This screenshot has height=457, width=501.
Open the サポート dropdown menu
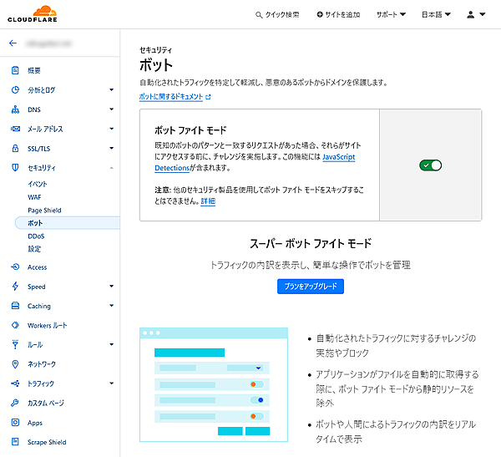point(390,14)
